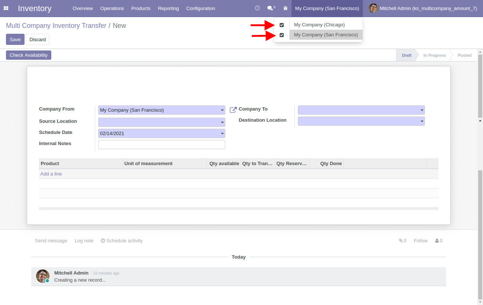Click Mitchell Admin's avatar in the top bar
Image resolution: width=483 pixels, height=305 pixels.
tap(373, 8)
